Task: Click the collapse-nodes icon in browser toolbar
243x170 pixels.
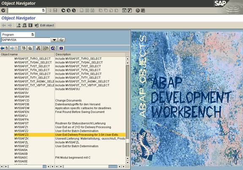Action: click(x=30, y=48)
